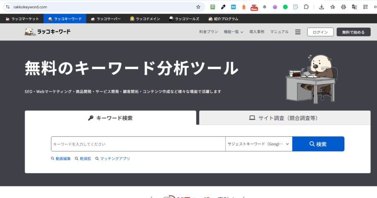Open the purple gear extension
The image size is (377, 198).
click(275, 7)
